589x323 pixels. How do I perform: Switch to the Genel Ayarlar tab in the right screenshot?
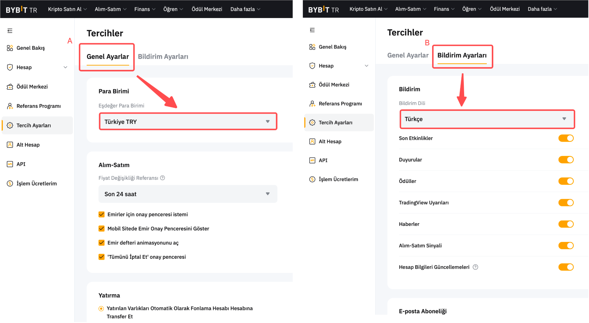(408, 55)
